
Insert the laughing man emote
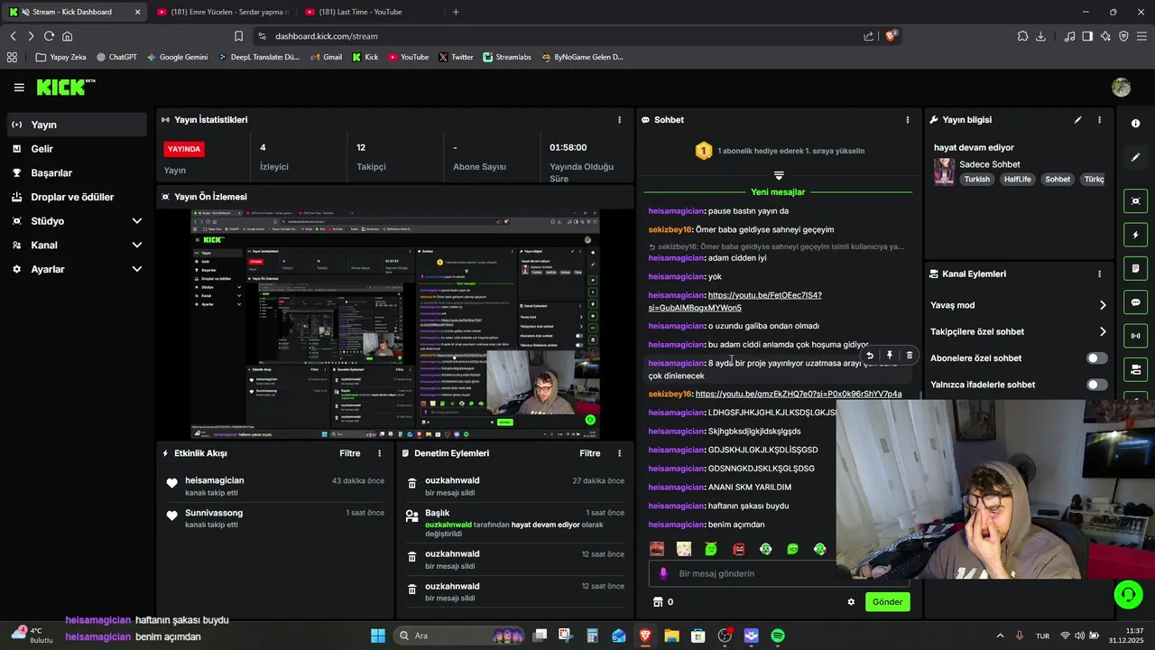(657, 549)
